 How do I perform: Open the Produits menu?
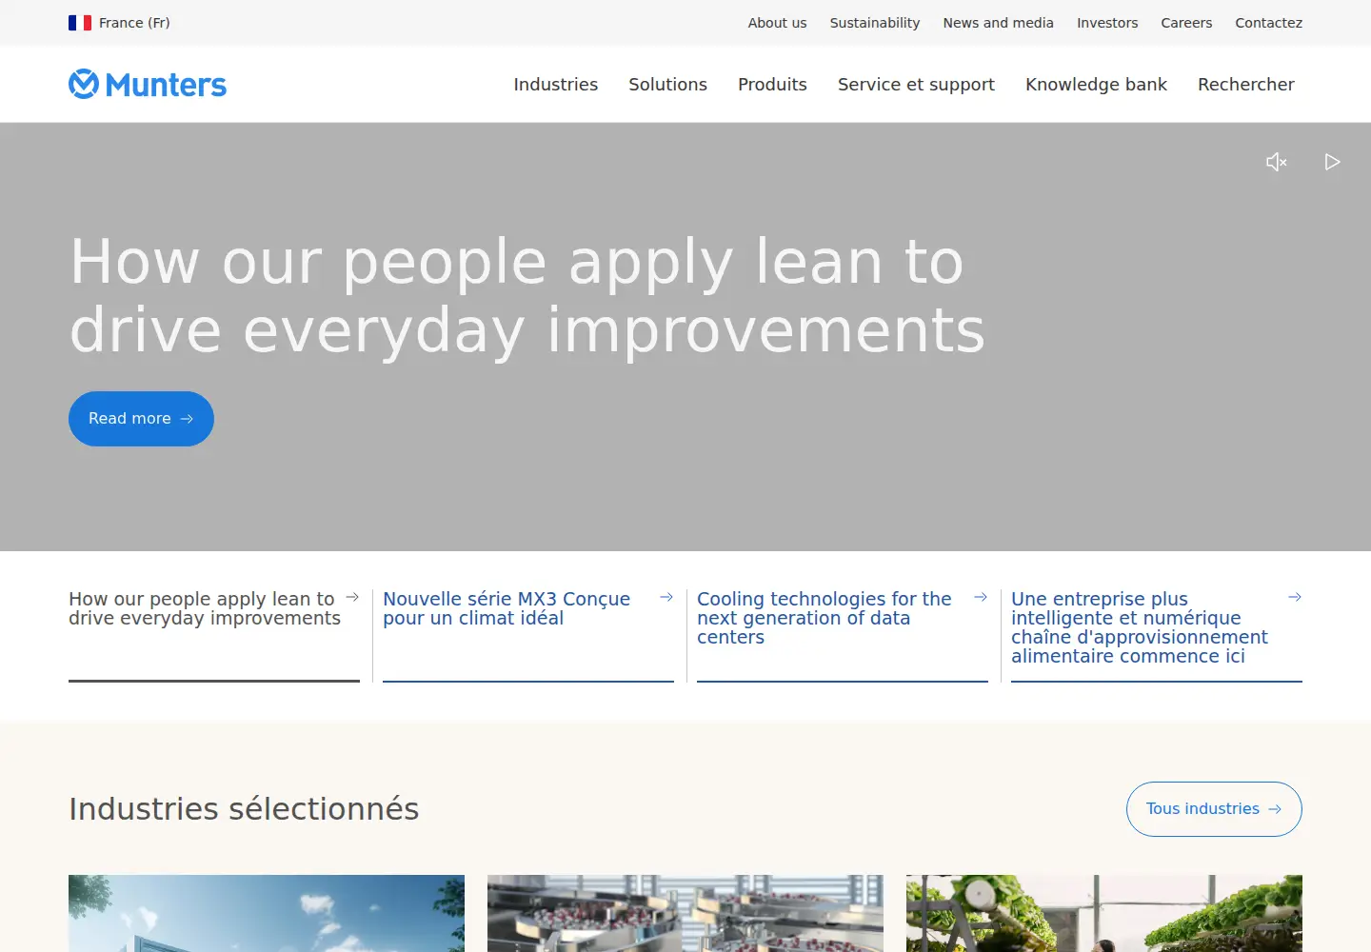pyautogui.click(x=772, y=85)
